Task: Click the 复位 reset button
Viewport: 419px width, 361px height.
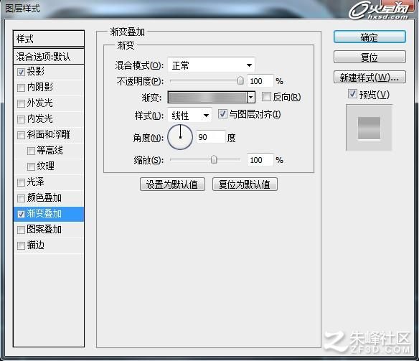Action: 369,57
